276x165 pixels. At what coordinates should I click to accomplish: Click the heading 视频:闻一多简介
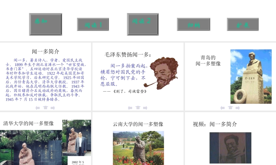215,124
